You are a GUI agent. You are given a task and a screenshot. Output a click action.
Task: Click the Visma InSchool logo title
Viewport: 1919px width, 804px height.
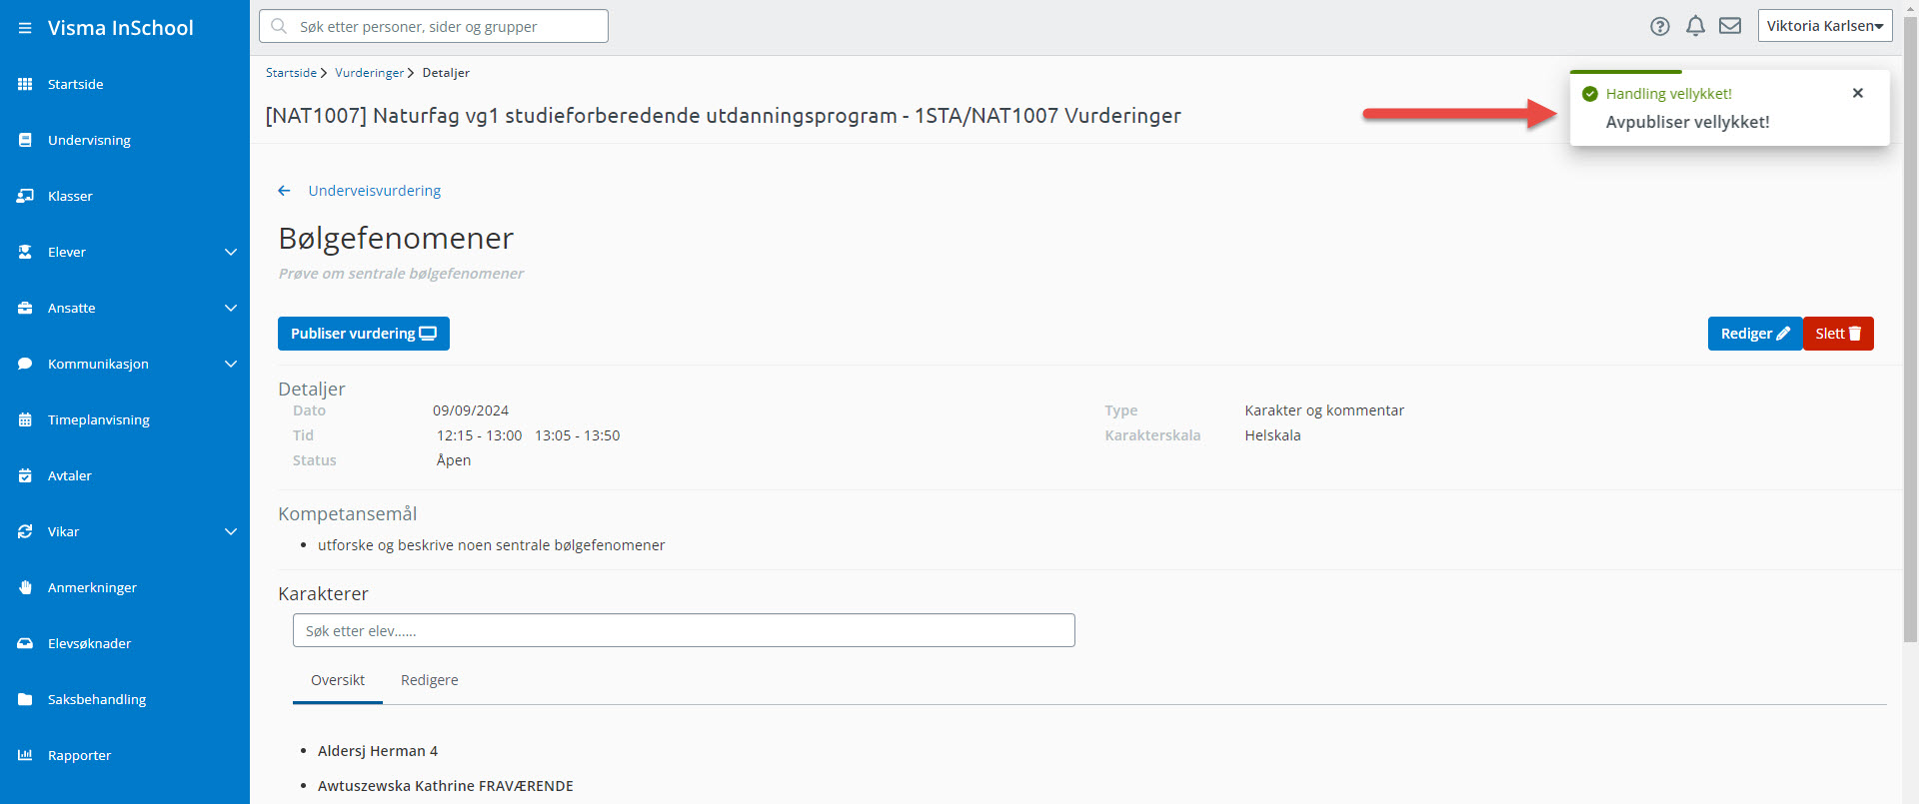(121, 28)
